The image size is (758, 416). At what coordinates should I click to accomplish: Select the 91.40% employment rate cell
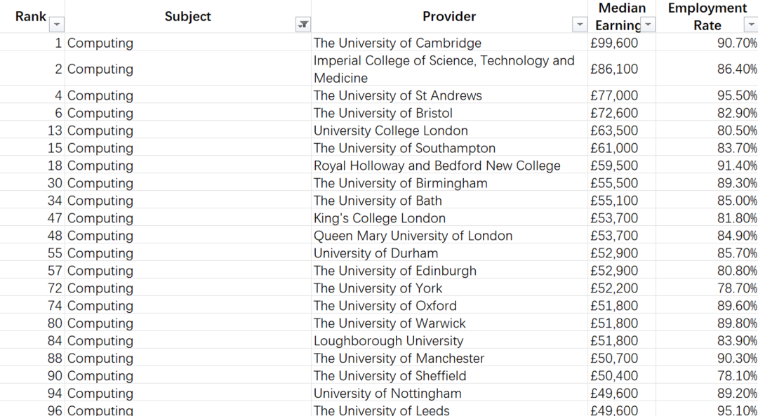707,166
